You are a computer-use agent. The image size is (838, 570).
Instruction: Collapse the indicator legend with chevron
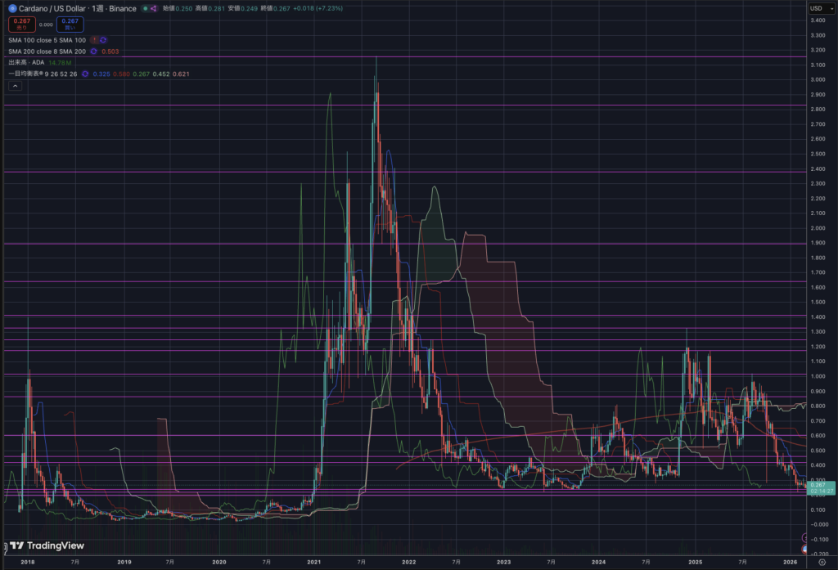pos(14,85)
